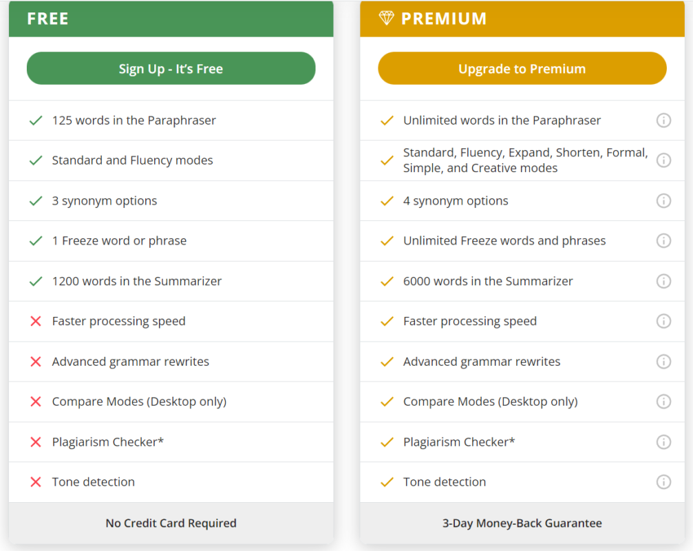Screen dimensions: 693x551
Task: Click the Plagiarism Checker* text in Free plan
Action: [108, 442]
